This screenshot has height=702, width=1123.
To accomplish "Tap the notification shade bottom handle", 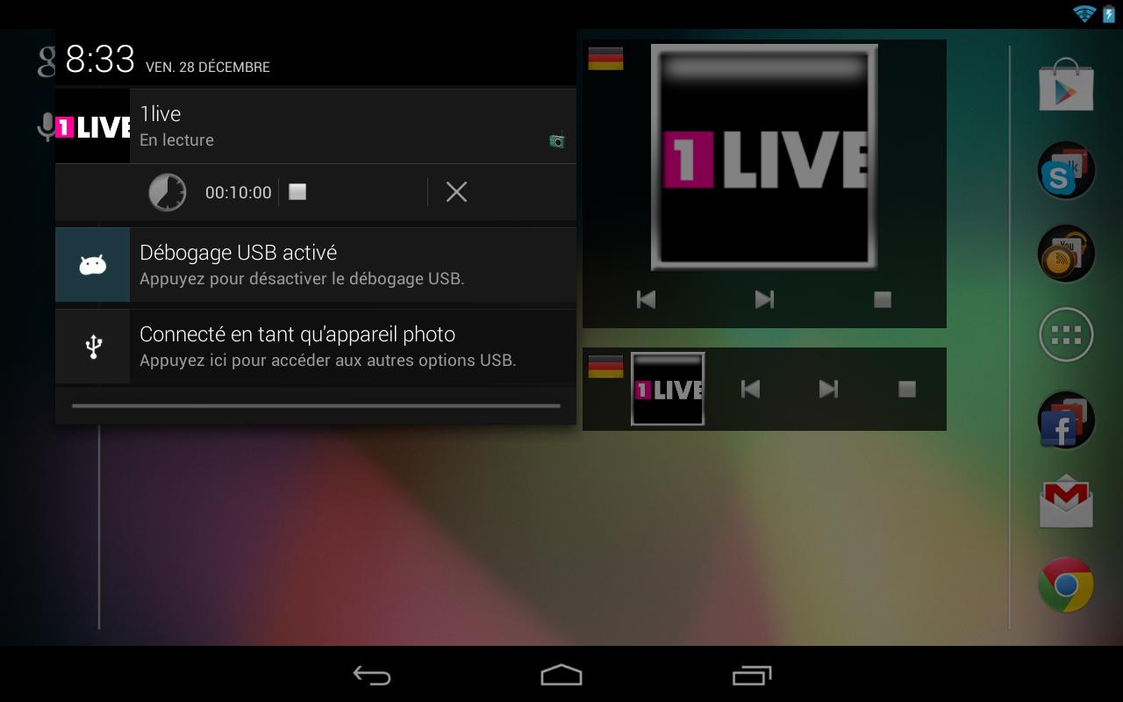I will pyautogui.click(x=316, y=406).
